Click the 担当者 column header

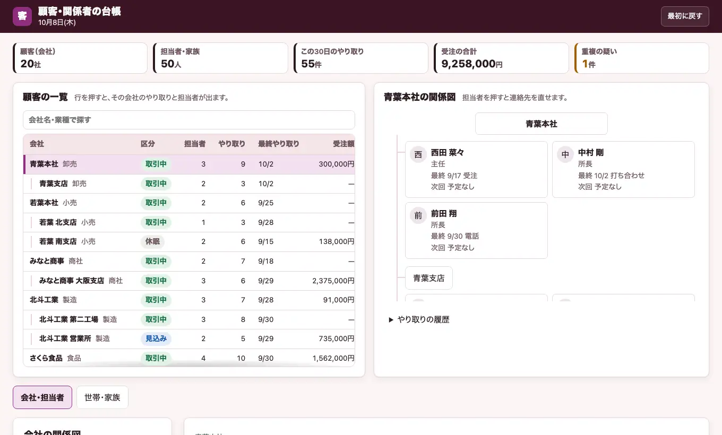195,144
